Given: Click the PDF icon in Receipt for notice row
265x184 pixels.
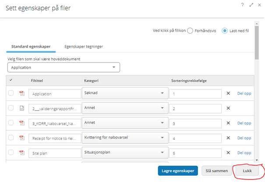Looking at the screenshot, I should (22, 138).
